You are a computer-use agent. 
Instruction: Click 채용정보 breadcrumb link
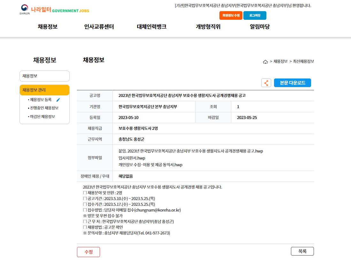click(x=280, y=61)
